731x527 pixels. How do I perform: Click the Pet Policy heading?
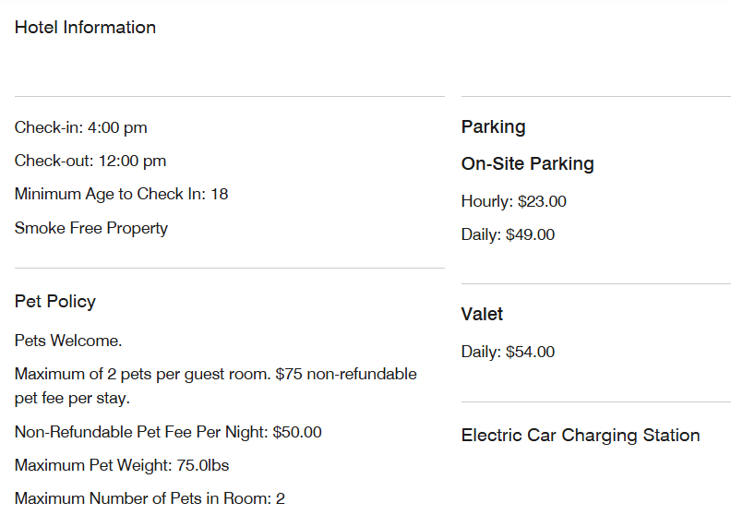pos(55,302)
